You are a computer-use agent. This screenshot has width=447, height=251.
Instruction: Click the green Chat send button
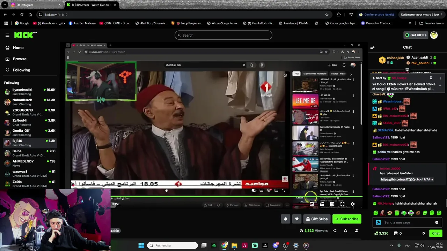(x=435, y=233)
